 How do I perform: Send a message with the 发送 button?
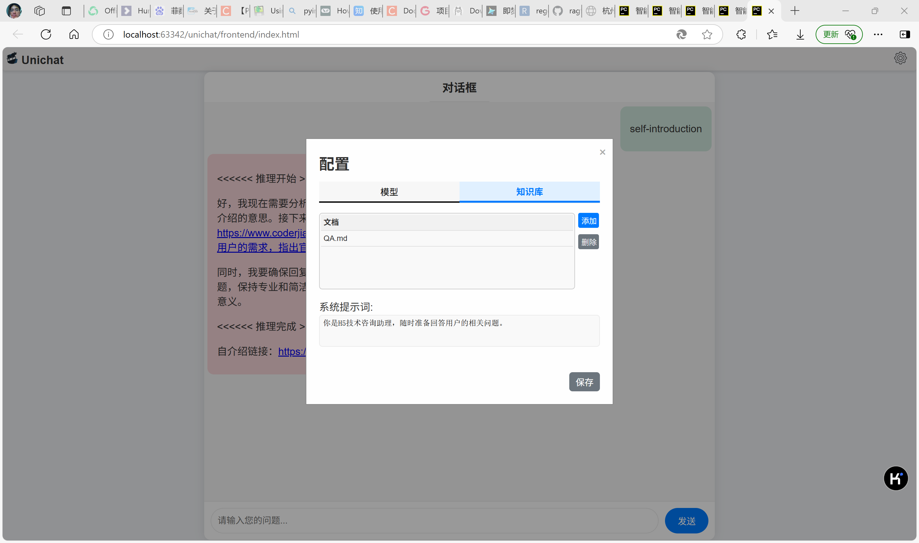tap(686, 520)
